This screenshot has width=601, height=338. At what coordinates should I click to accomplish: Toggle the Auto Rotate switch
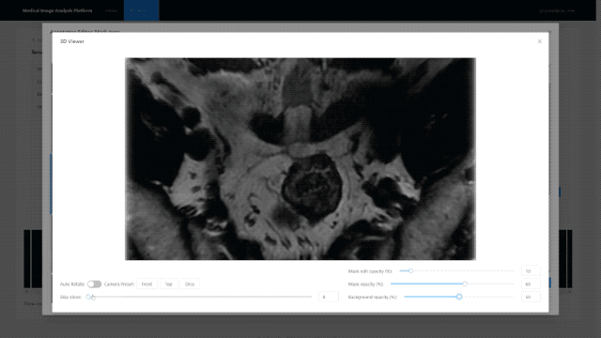pos(94,284)
